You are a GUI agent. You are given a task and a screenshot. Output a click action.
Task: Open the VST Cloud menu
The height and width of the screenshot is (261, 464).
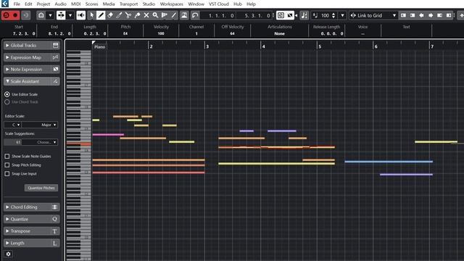pyautogui.click(x=219, y=4)
